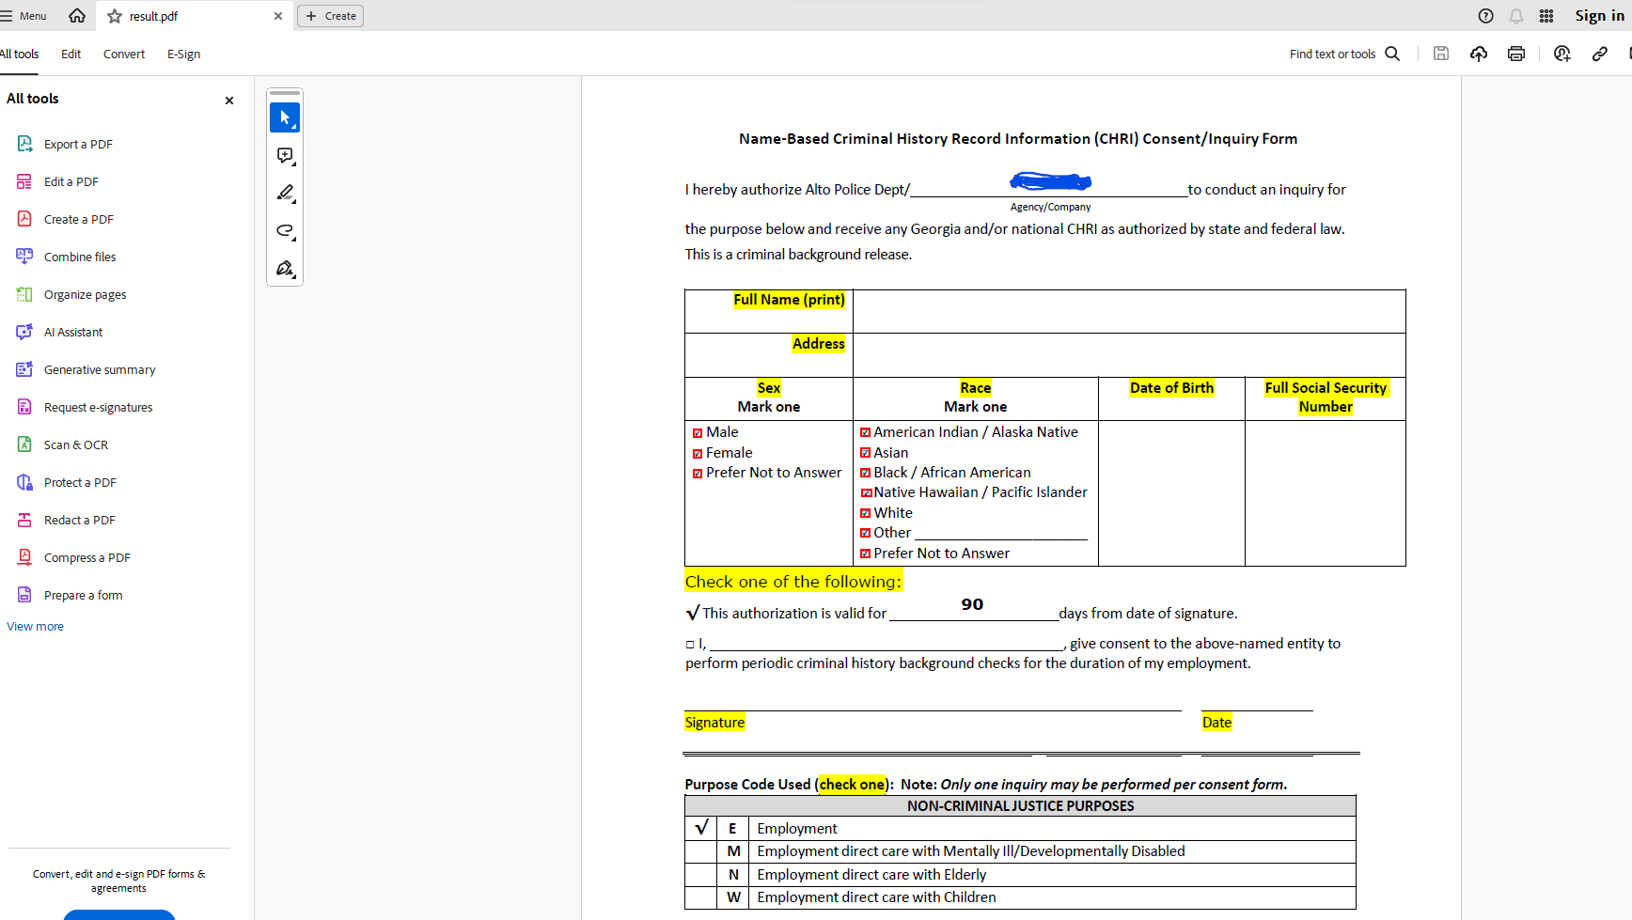This screenshot has width=1632, height=920.
Task: Expand the Selection tool options arrow
Action: tap(295, 125)
